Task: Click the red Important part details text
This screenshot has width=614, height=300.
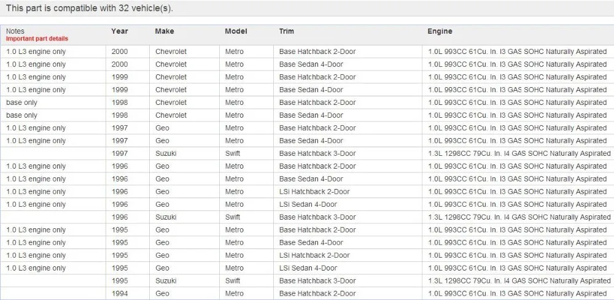Action: tap(37, 39)
